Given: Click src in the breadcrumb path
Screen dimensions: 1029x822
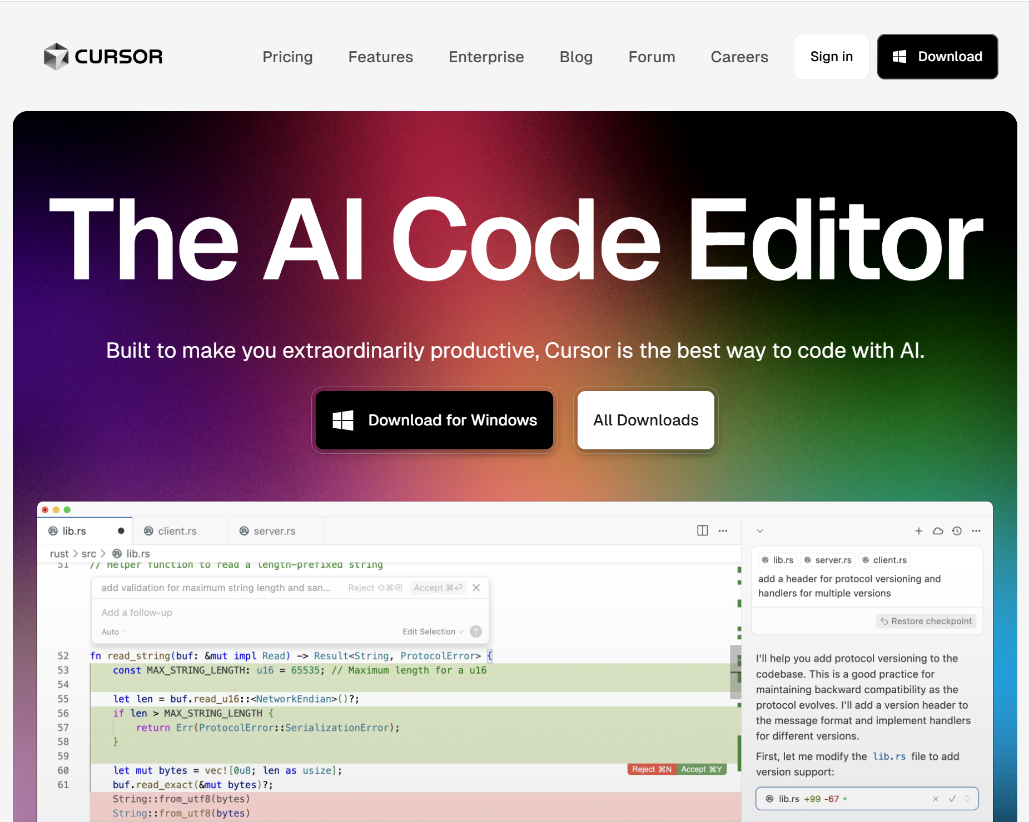Looking at the screenshot, I should pyautogui.click(x=89, y=554).
